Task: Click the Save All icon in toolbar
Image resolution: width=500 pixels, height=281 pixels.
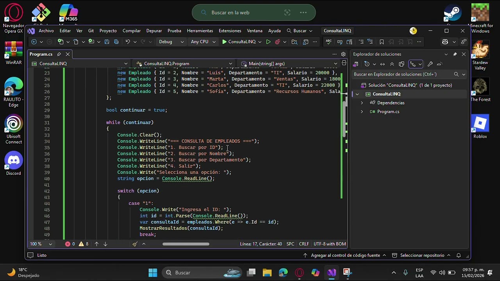Action: click(x=116, y=42)
